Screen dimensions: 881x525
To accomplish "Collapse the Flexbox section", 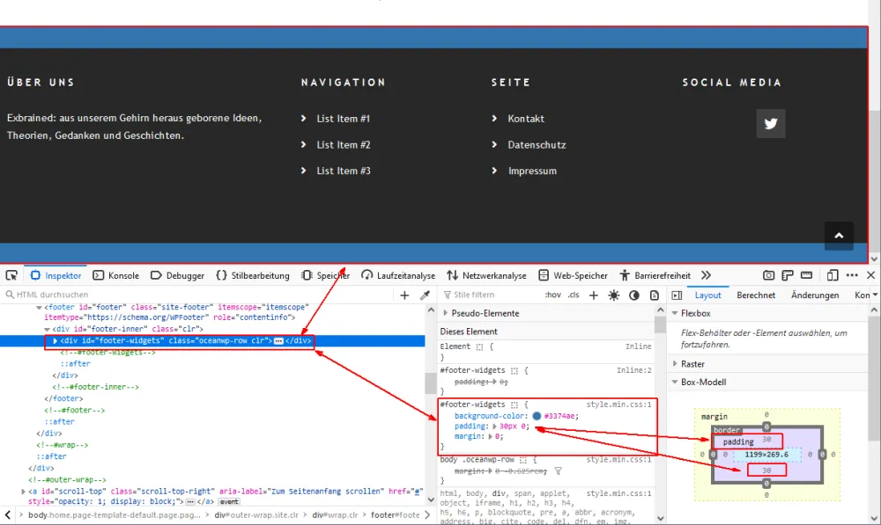I will point(675,313).
